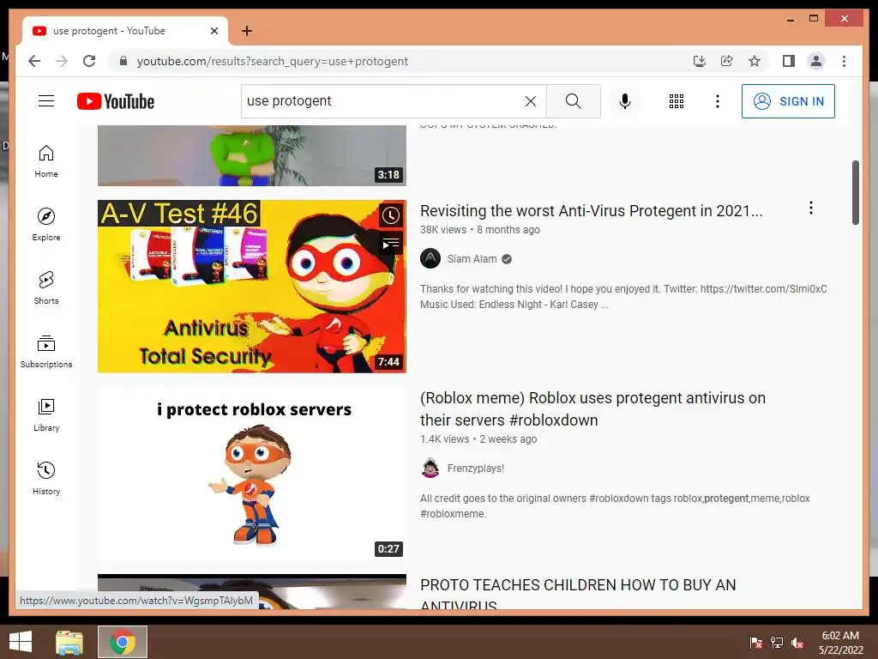Open Subscriptions in the sidebar
The height and width of the screenshot is (659, 878).
46,351
